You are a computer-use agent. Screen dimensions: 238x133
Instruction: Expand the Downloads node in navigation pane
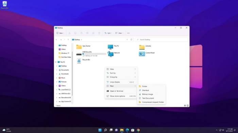[57, 74]
